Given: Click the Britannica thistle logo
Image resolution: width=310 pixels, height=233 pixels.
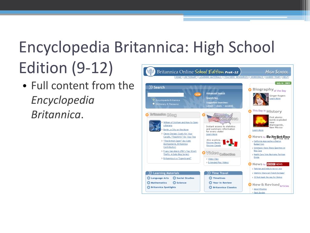Looking at the screenshot, I should [x=150, y=72].
